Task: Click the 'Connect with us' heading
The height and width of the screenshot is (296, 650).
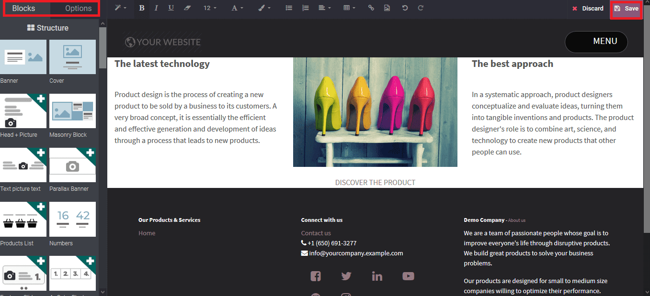Action: tap(322, 220)
